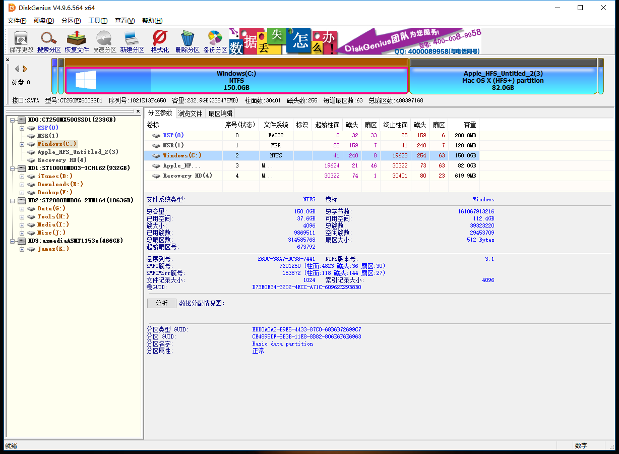Open the File (文件) menu
Viewport: 619px width, 454px height.
pyautogui.click(x=17, y=21)
